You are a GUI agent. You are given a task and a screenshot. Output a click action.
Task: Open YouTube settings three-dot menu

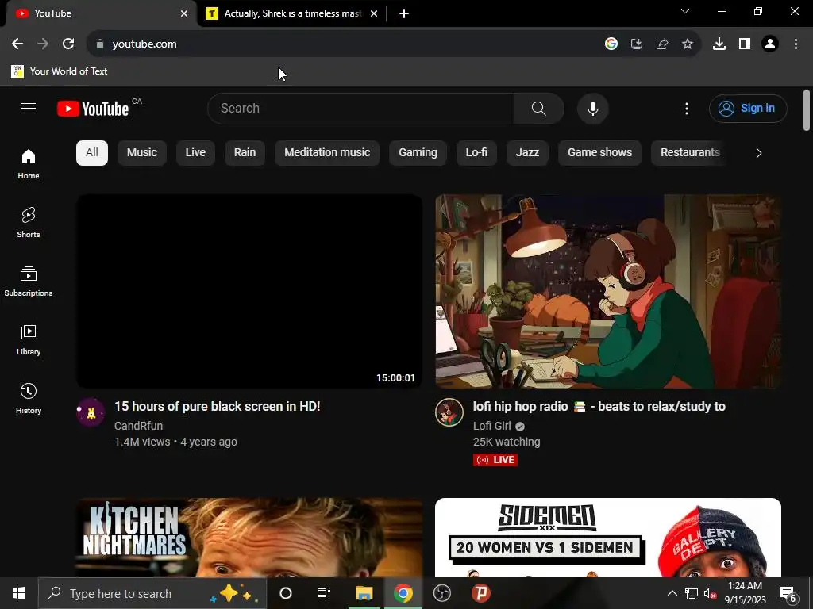[x=687, y=108]
